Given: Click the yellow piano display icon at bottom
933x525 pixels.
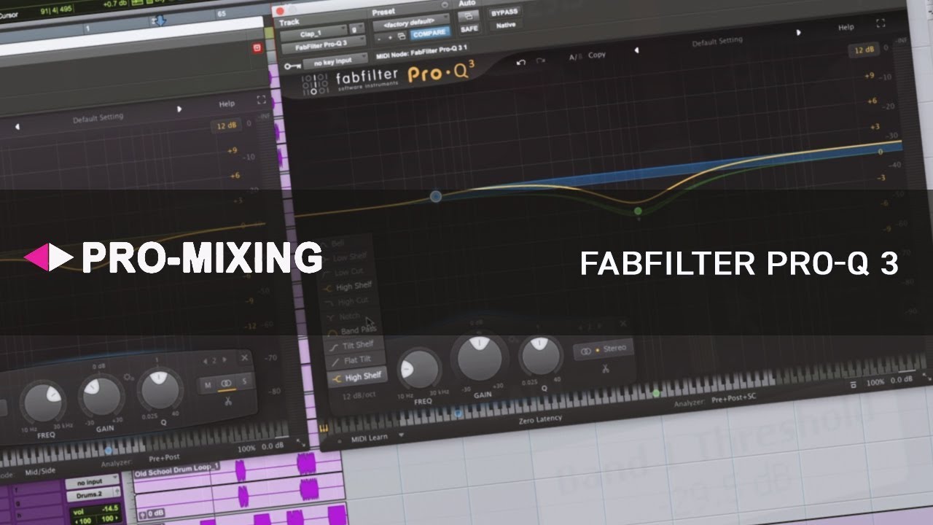Looking at the screenshot, I should click(323, 428).
